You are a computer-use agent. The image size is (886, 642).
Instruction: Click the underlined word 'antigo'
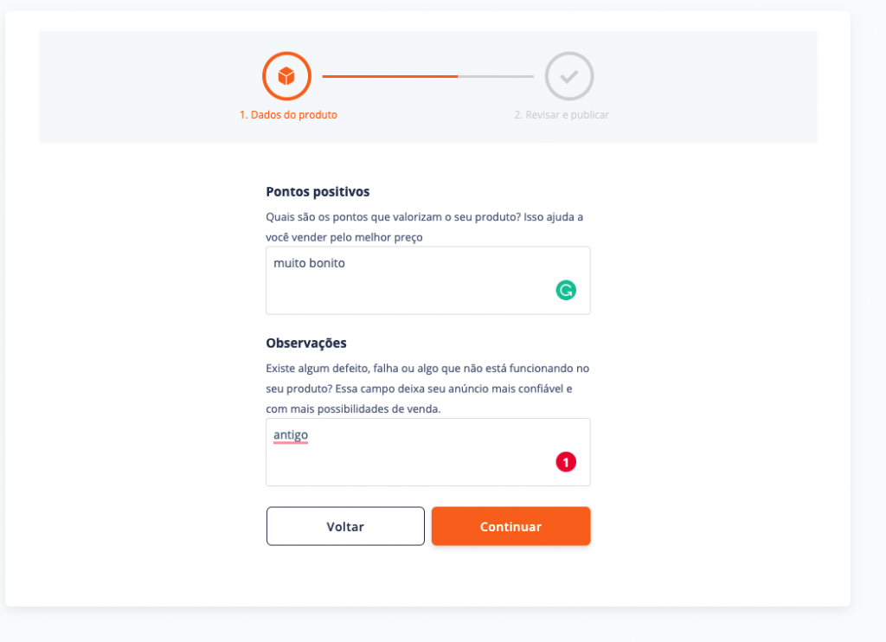(291, 435)
